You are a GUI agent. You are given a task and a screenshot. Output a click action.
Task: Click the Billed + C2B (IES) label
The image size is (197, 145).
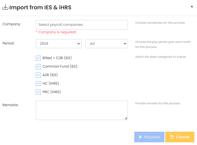pos(57,58)
